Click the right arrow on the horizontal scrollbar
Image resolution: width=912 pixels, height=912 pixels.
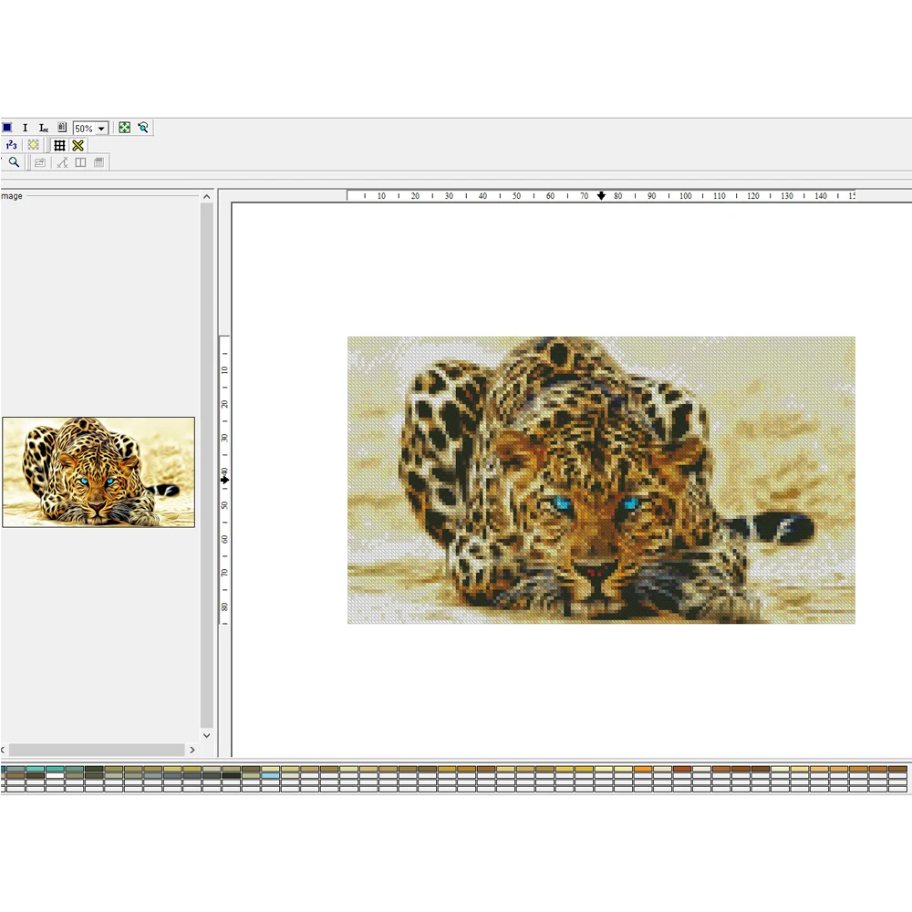(192, 749)
